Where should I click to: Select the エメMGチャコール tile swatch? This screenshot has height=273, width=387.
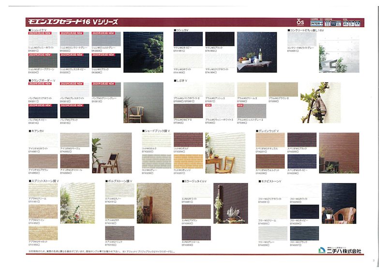click(196, 233)
